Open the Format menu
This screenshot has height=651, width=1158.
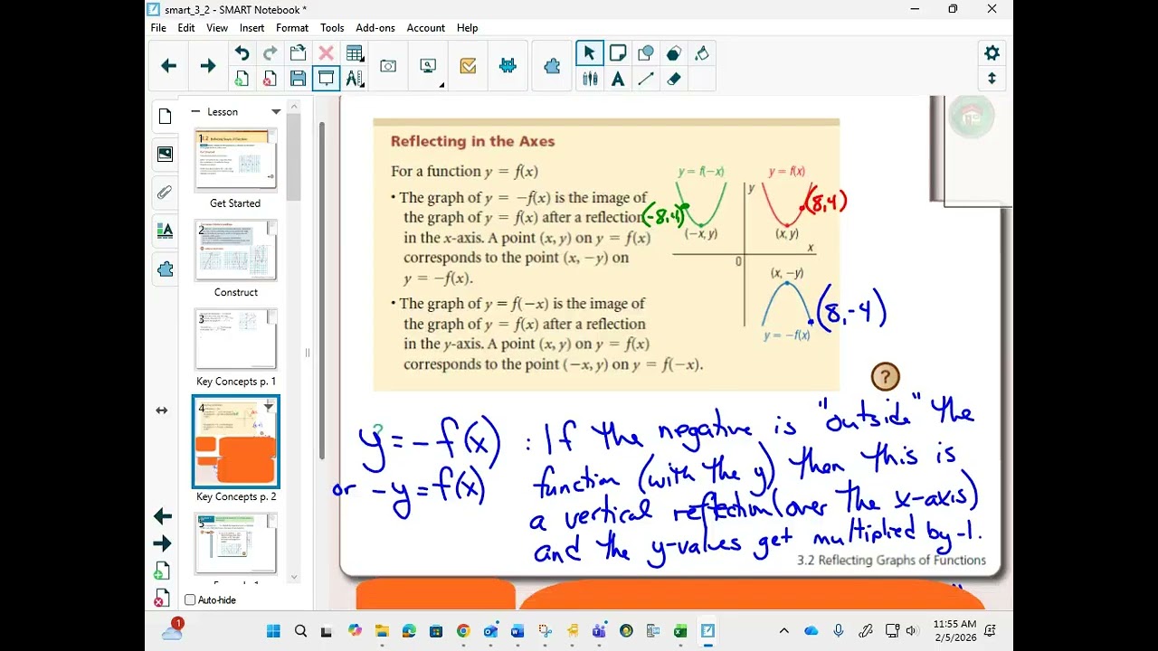click(292, 28)
